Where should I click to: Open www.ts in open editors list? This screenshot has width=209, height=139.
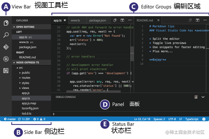click(31, 42)
